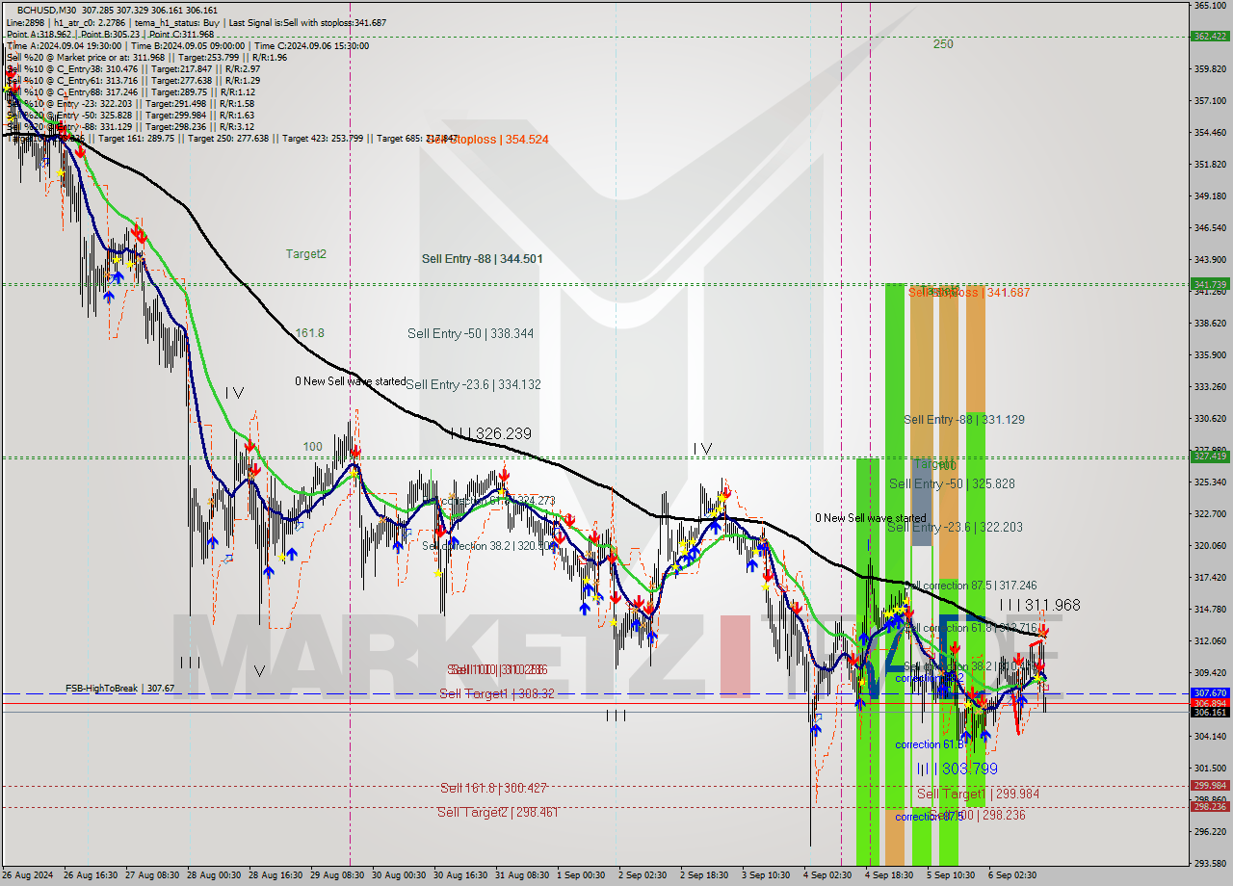Click the 'Sell %20 @ Market price' line
This screenshot has height=886, width=1233.
pyautogui.click(x=146, y=57)
